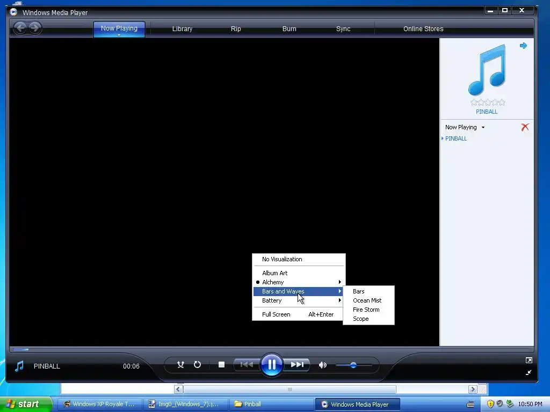Skip to the next track
The width and height of the screenshot is (550, 412).
pos(297,365)
